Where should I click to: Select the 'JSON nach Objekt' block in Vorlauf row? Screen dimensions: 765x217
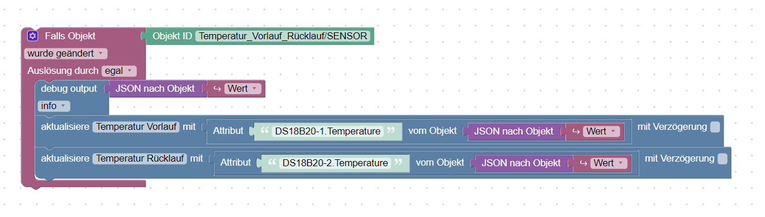coord(514,132)
